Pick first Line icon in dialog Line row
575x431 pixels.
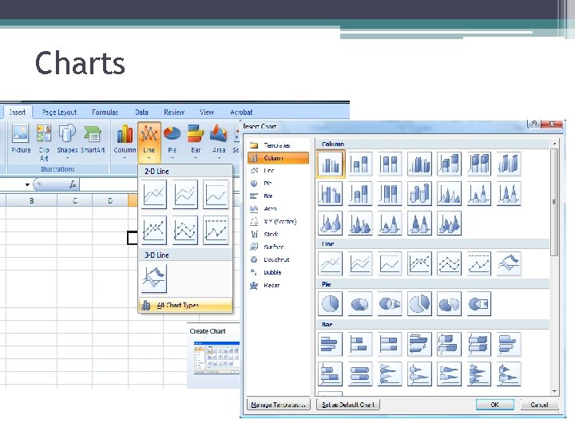(x=331, y=263)
